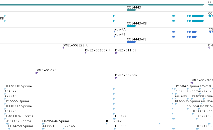Select the DME1-007G02 label
The height and width of the screenshot is (130, 213).
(126, 75)
